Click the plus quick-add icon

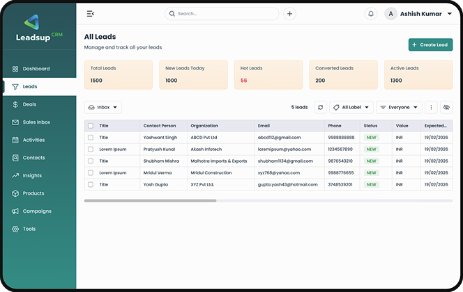tap(290, 14)
